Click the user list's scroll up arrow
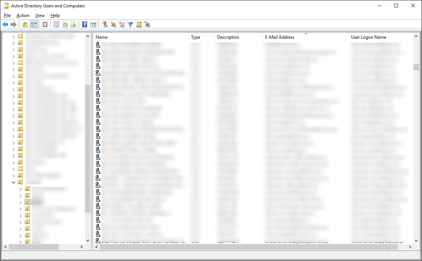 pos(416,36)
